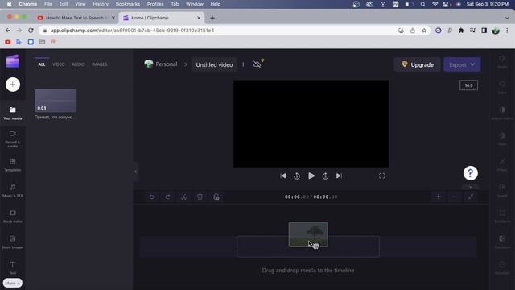Viewport: 515px width, 290px height.
Task: Zoom out of the timeline
Action: click(x=454, y=197)
